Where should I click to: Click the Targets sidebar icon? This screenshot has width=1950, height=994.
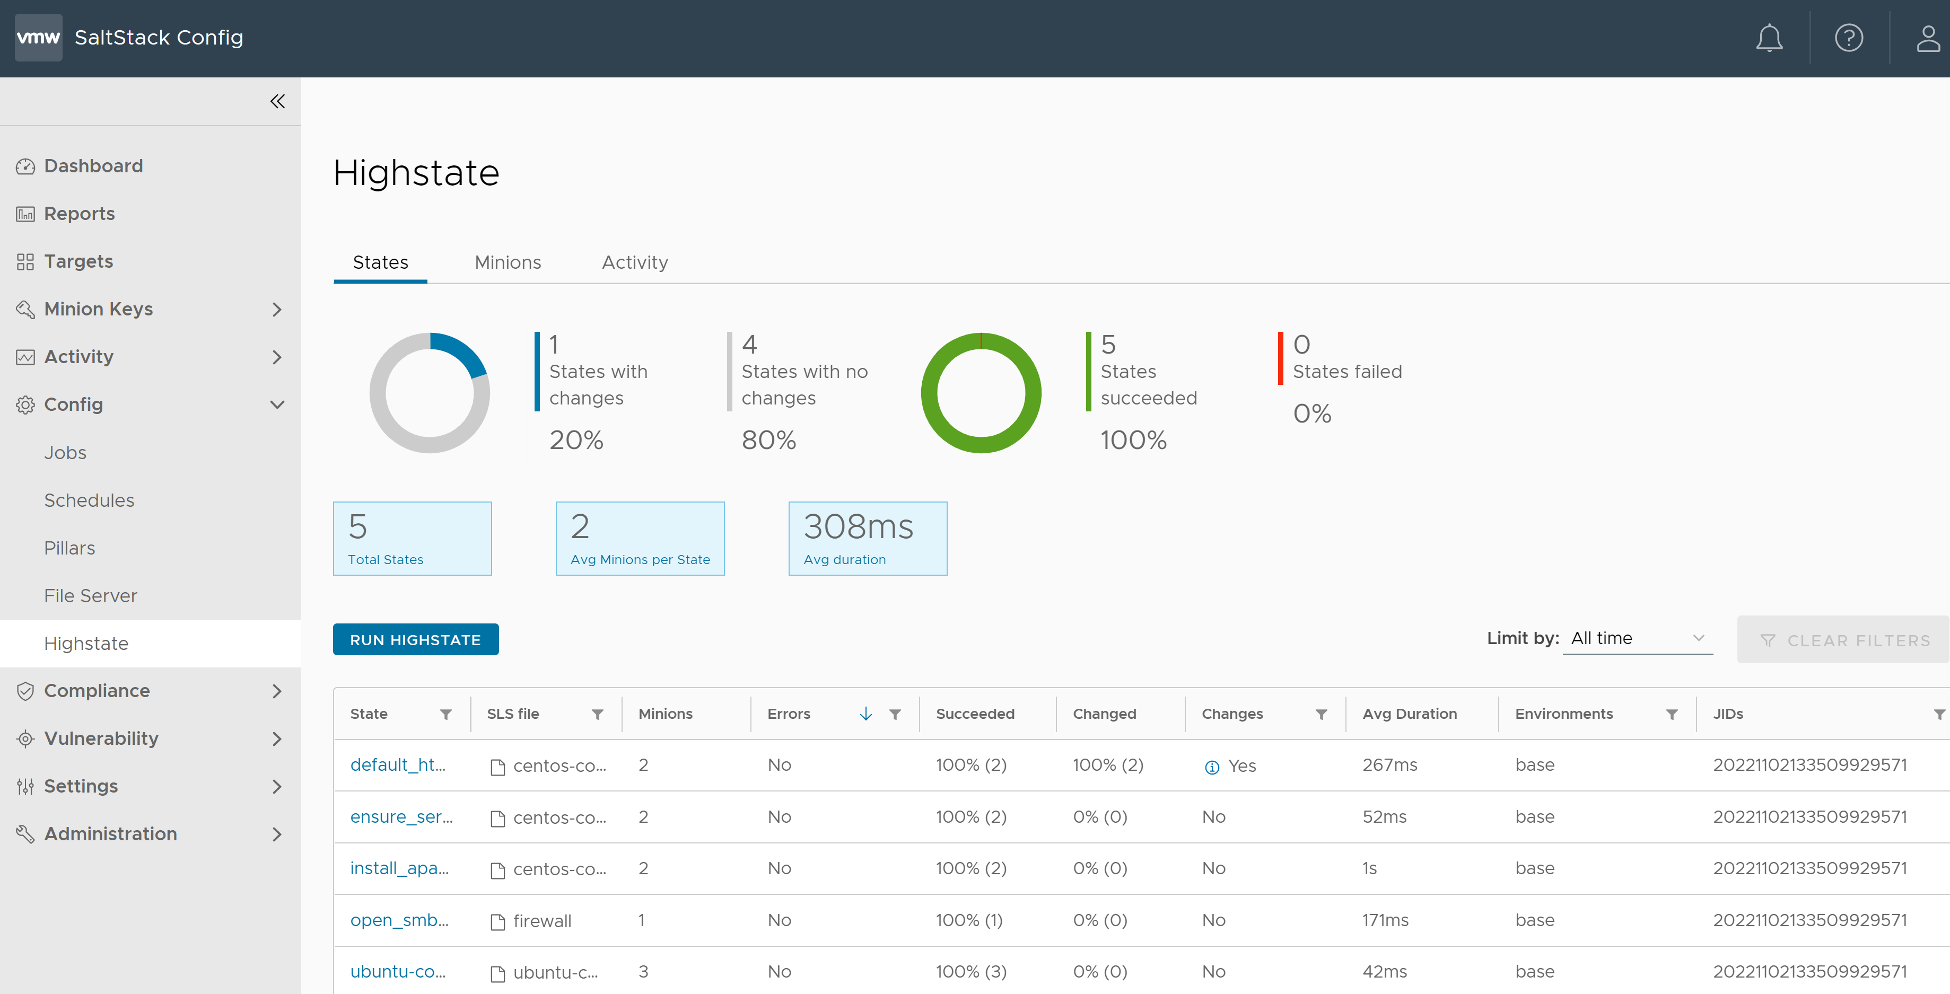(25, 261)
